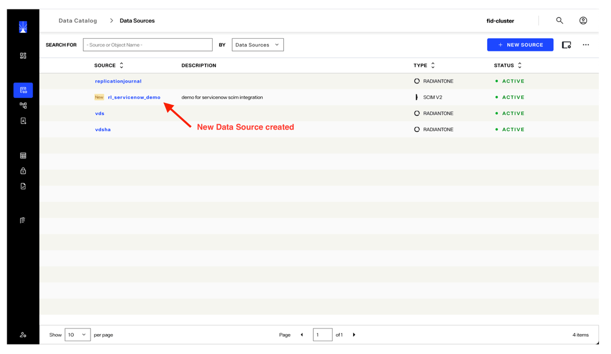Viewport: 611px width, 354px height.
Task: Click the magnifier search icon in the header
Action: pos(559,20)
